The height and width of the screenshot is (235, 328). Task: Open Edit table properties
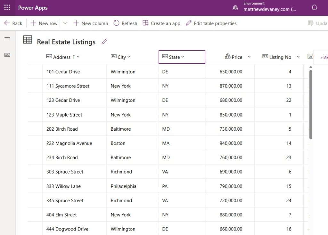pyautogui.click(x=211, y=23)
